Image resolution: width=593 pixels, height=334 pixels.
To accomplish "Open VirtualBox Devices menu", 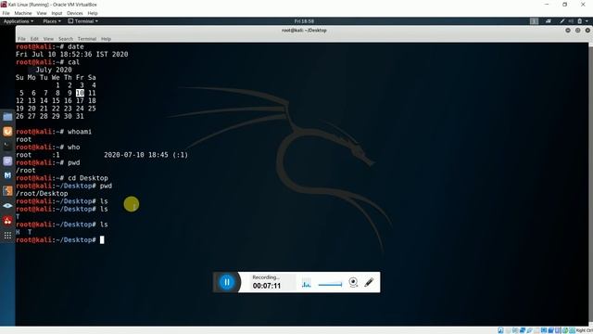I will pyautogui.click(x=74, y=13).
